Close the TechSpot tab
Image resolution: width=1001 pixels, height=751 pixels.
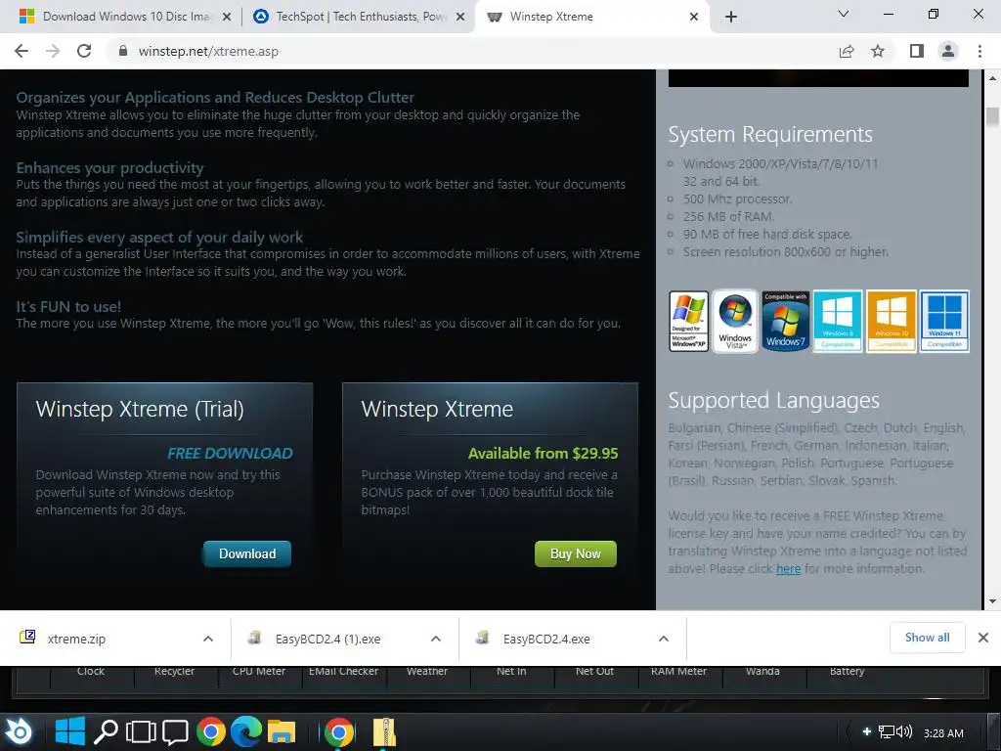pos(460,18)
